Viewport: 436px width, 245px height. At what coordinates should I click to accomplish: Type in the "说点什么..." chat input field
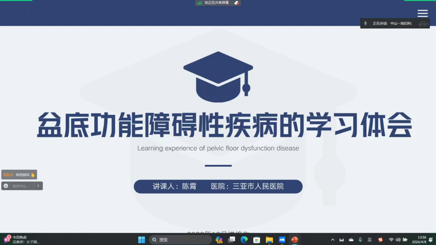tap(21, 186)
